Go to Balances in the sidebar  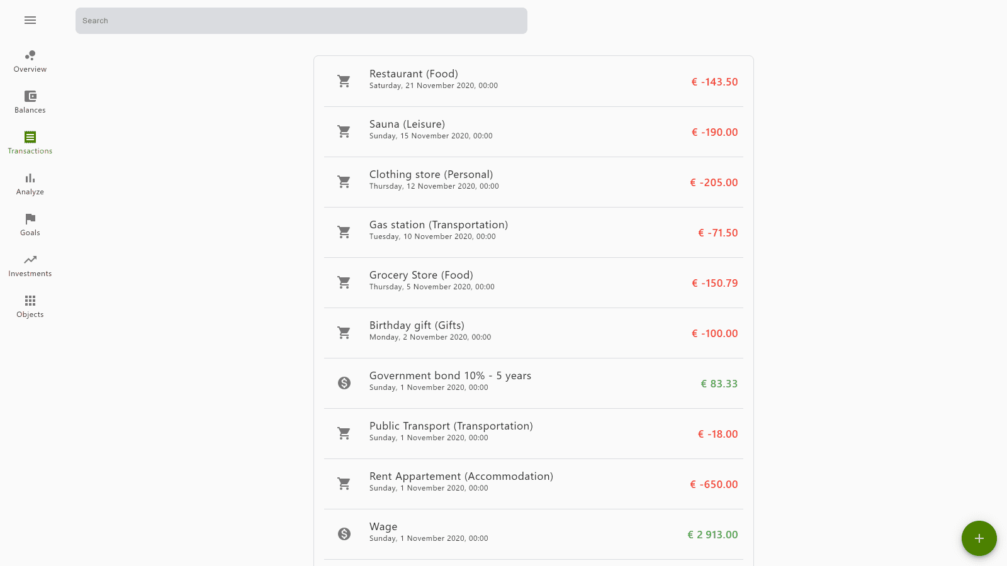click(30, 103)
